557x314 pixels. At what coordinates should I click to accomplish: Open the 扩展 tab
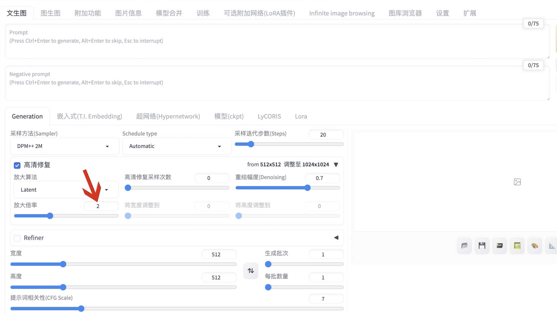point(470,13)
